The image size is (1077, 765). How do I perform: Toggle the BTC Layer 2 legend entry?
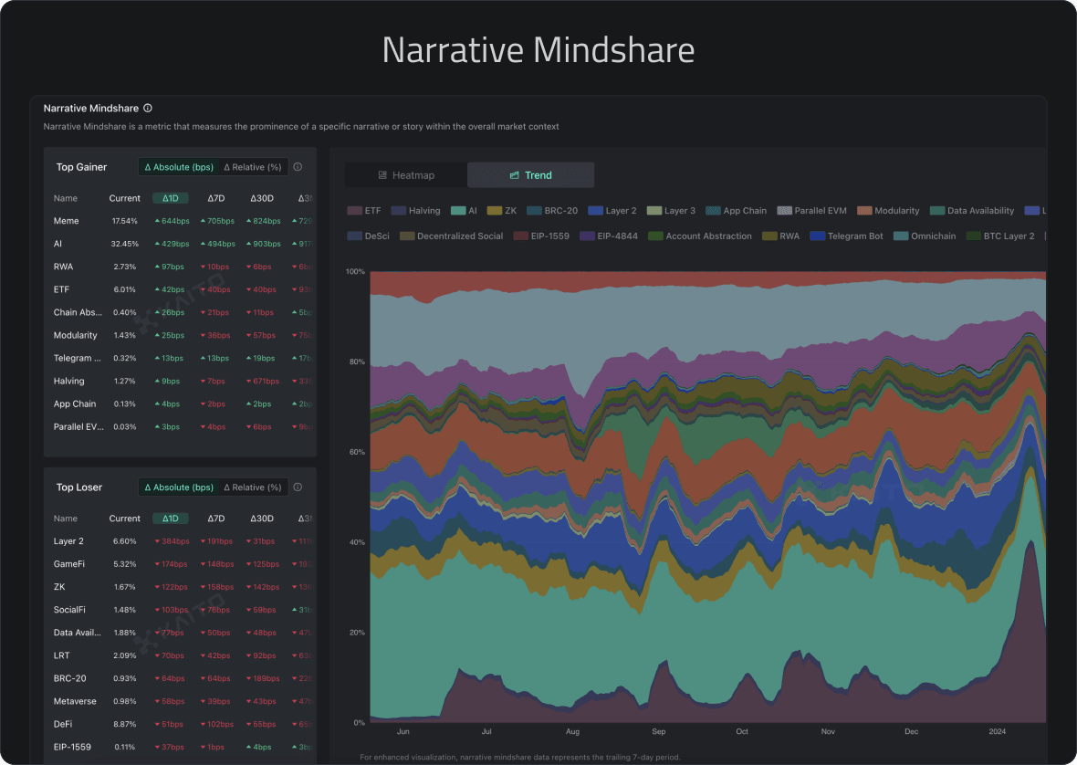pos(1000,236)
